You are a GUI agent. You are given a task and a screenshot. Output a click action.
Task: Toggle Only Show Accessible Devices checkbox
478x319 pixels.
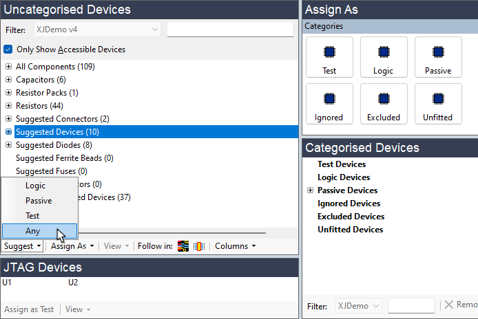[8, 49]
